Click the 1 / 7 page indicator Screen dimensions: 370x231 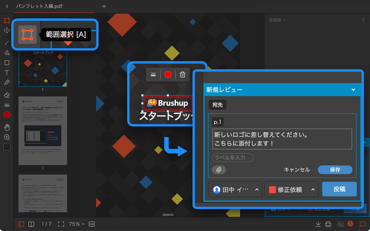46,224
